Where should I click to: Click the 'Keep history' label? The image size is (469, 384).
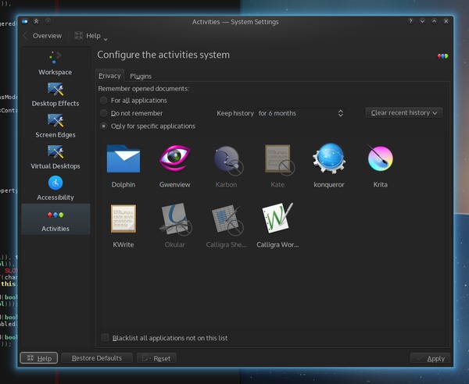[x=235, y=113]
